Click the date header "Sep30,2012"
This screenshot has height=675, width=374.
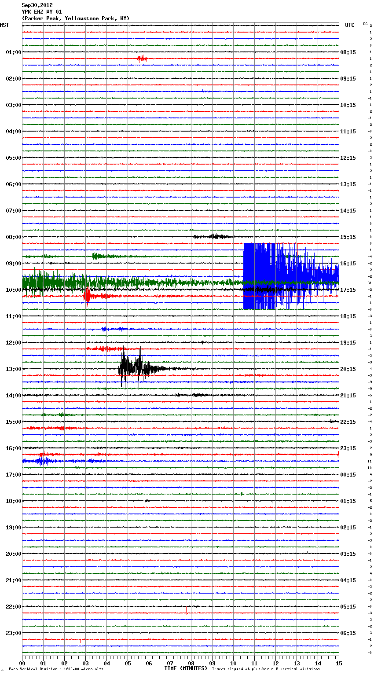[x=37, y=5]
